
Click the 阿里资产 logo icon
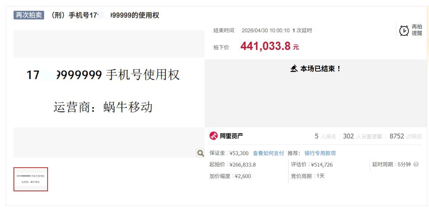click(214, 136)
